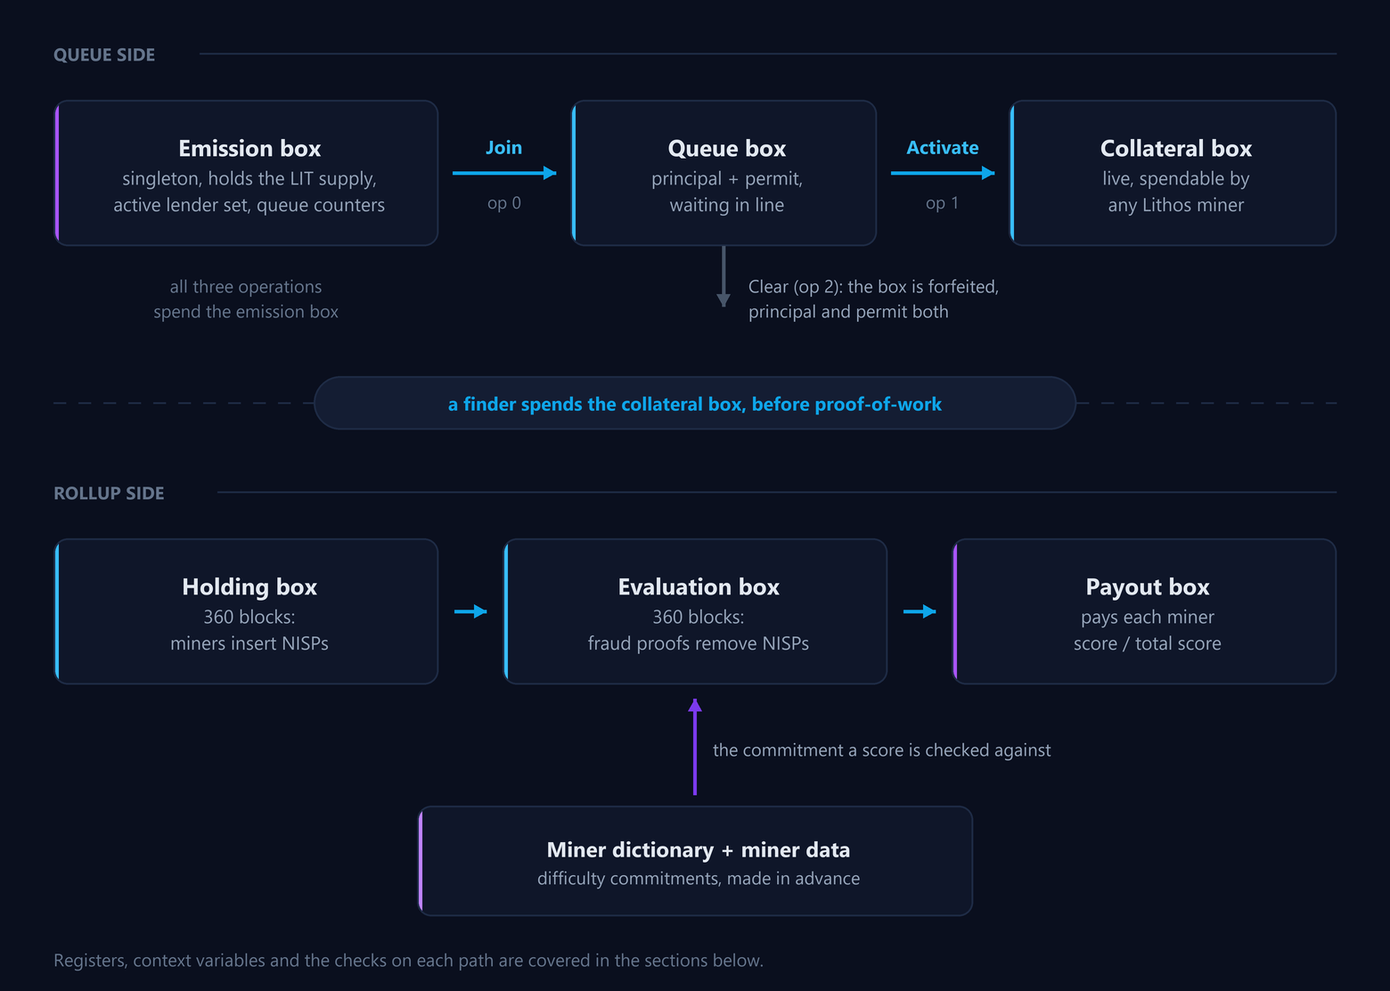Click the QUEUE SIDE section heading
The width and height of the screenshot is (1390, 991).
point(104,54)
